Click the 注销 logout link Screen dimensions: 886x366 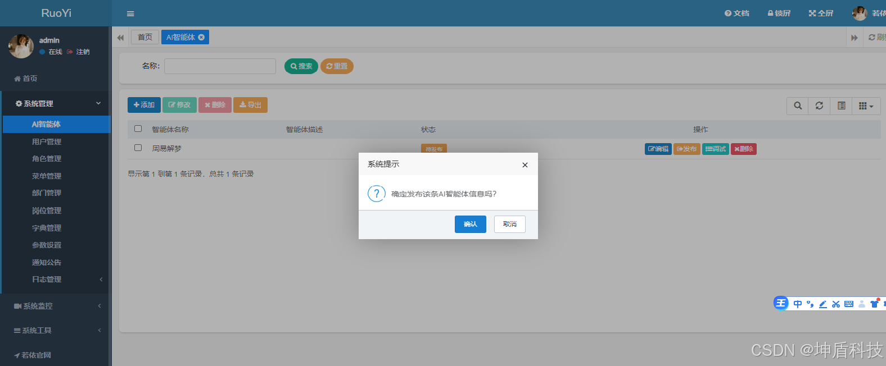tap(78, 52)
